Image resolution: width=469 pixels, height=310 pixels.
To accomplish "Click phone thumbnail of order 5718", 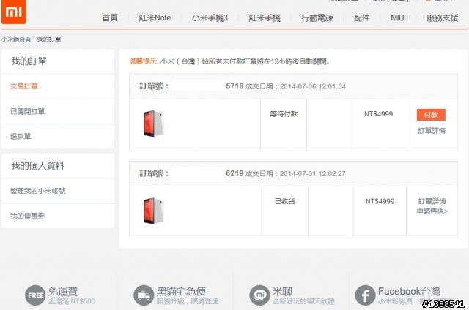I will point(154,124).
